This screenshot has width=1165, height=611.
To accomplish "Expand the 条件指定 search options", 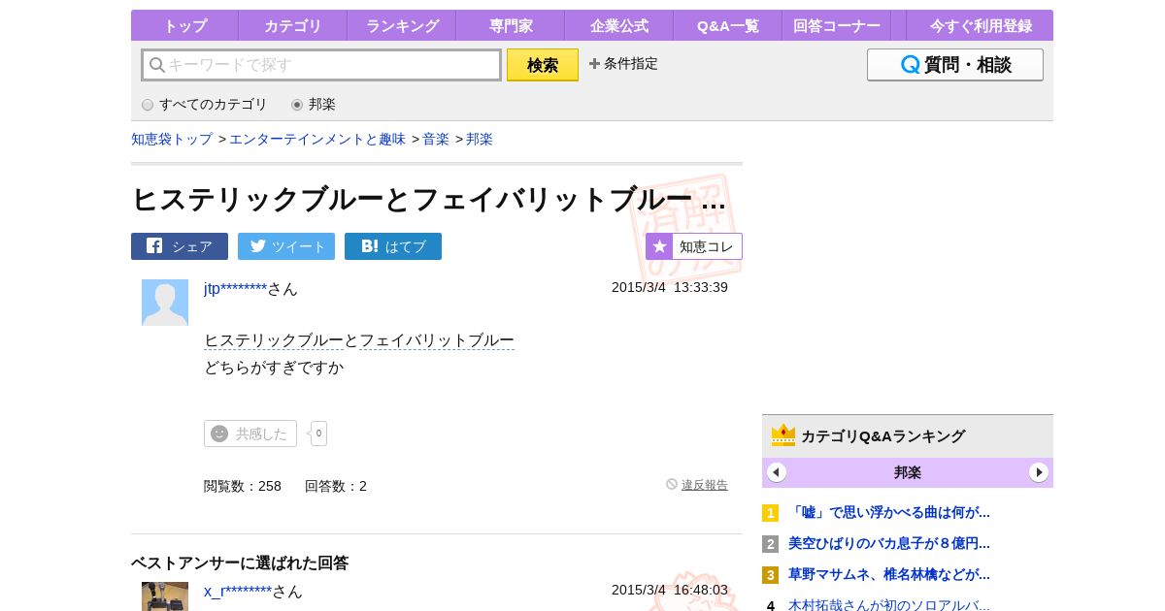I will point(623,63).
